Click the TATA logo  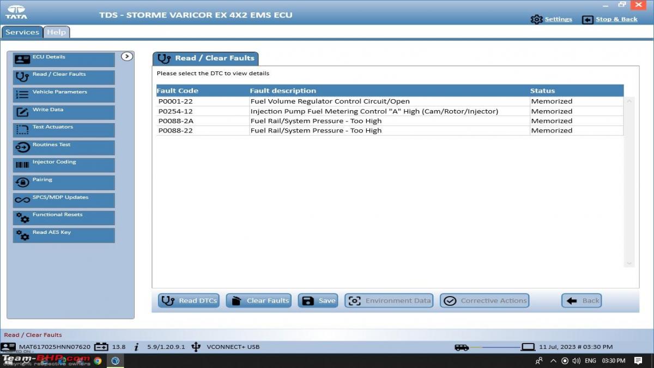(x=16, y=12)
